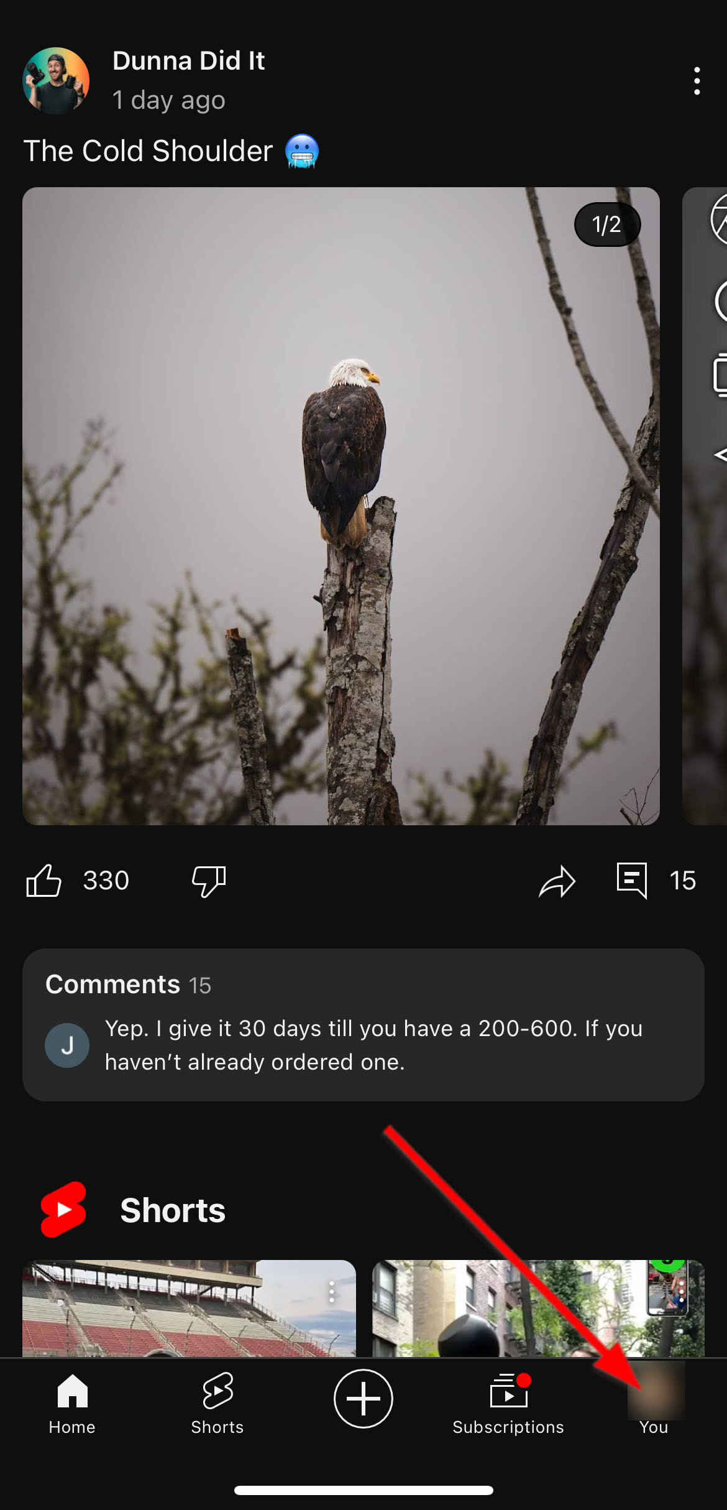Share the eagle photo post
The width and height of the screenshot is (727, 1510).
coord(557,882)
